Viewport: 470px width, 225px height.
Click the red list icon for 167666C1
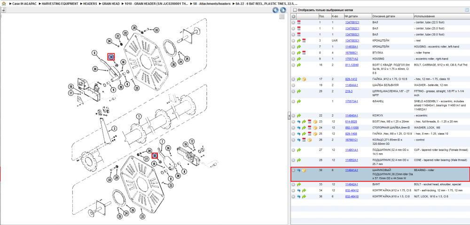click(x=304, y=52)
